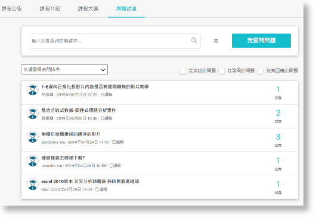Click the 2019年08月13日 22:22 post info

click(x=77, y=95)
